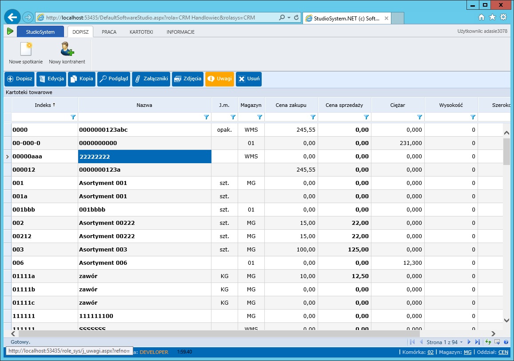Select the cell 0000000123abc

point(144,130)
